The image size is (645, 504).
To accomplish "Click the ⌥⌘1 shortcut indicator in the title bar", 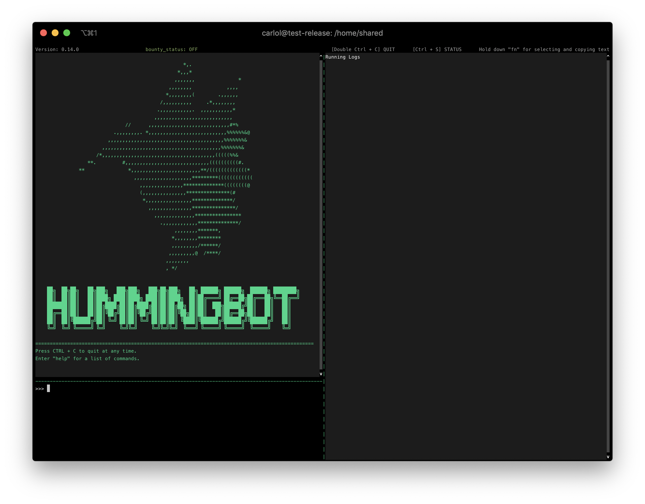I will [x=89, y=33].
